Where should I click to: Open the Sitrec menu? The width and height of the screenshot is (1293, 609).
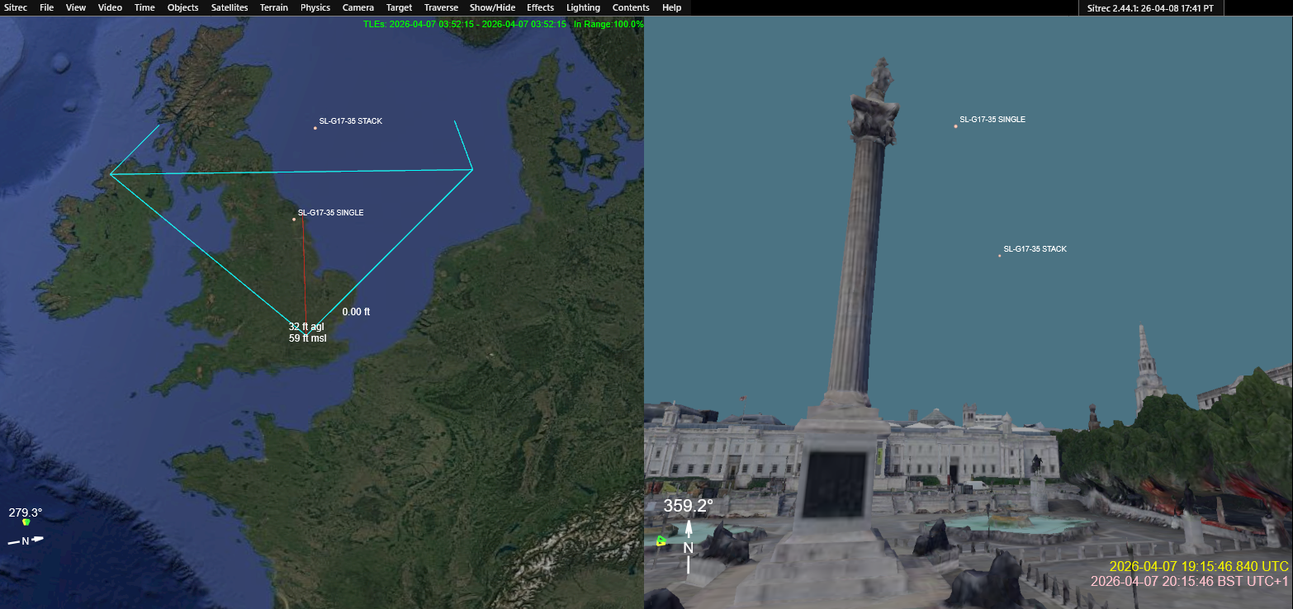[x=16, y=7]
